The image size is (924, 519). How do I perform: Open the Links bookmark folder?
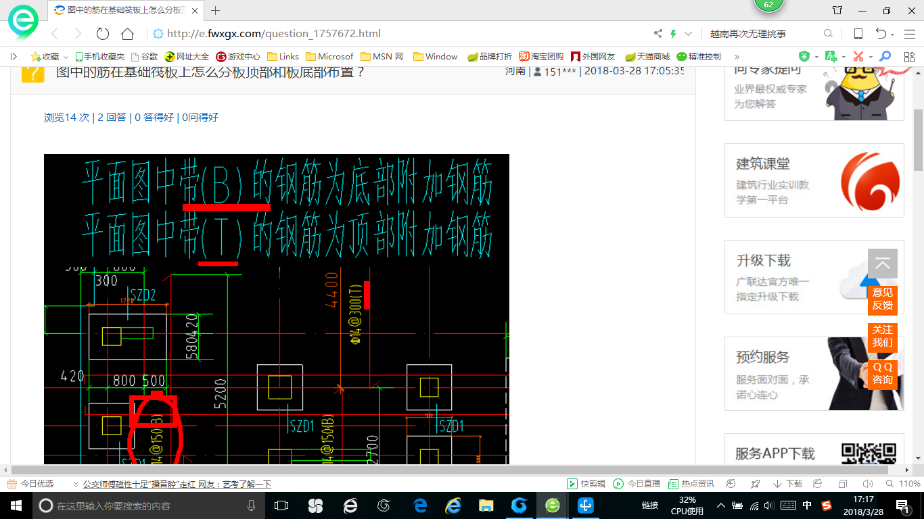click(283, 57)
